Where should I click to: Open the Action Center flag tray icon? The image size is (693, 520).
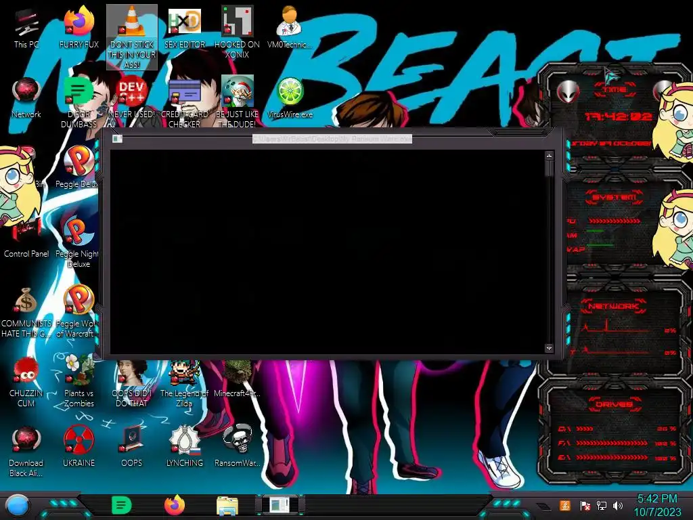pos(585,505)
